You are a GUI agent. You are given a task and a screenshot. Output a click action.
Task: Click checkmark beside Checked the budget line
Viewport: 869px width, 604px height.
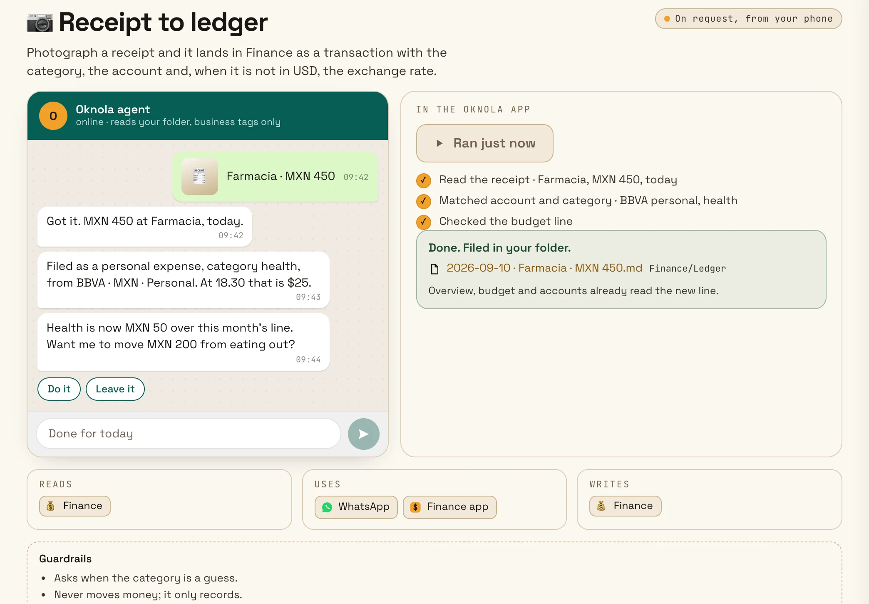(423, 222)
